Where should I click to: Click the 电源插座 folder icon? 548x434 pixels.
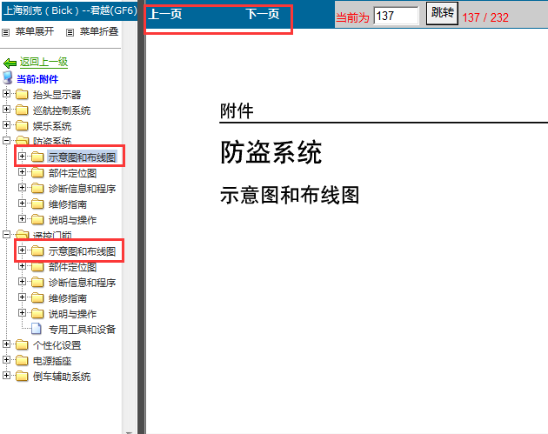(22, 361)
